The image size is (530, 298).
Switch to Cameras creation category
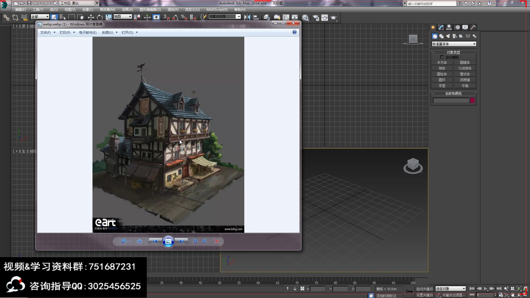[454, 36]
